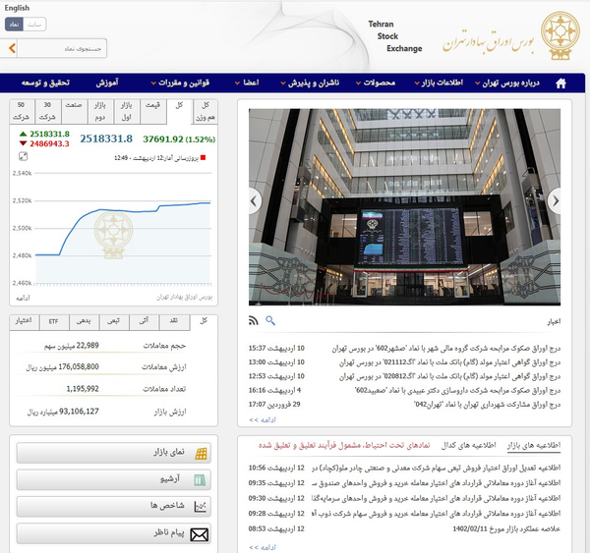Select the تبعی trades tab
590x553 pixels.
point(114,322)
